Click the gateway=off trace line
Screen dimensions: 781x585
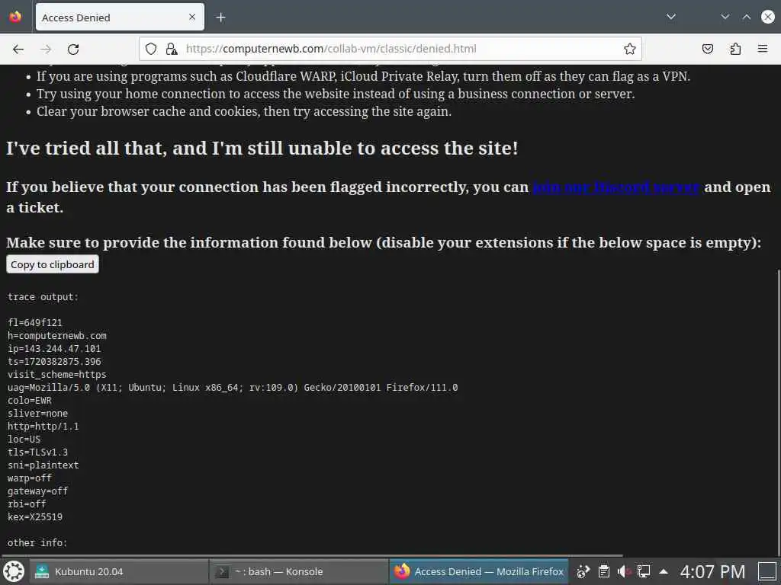(38, 491)
